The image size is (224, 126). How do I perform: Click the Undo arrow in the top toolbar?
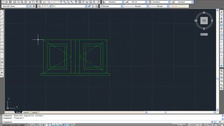[49, 2]
